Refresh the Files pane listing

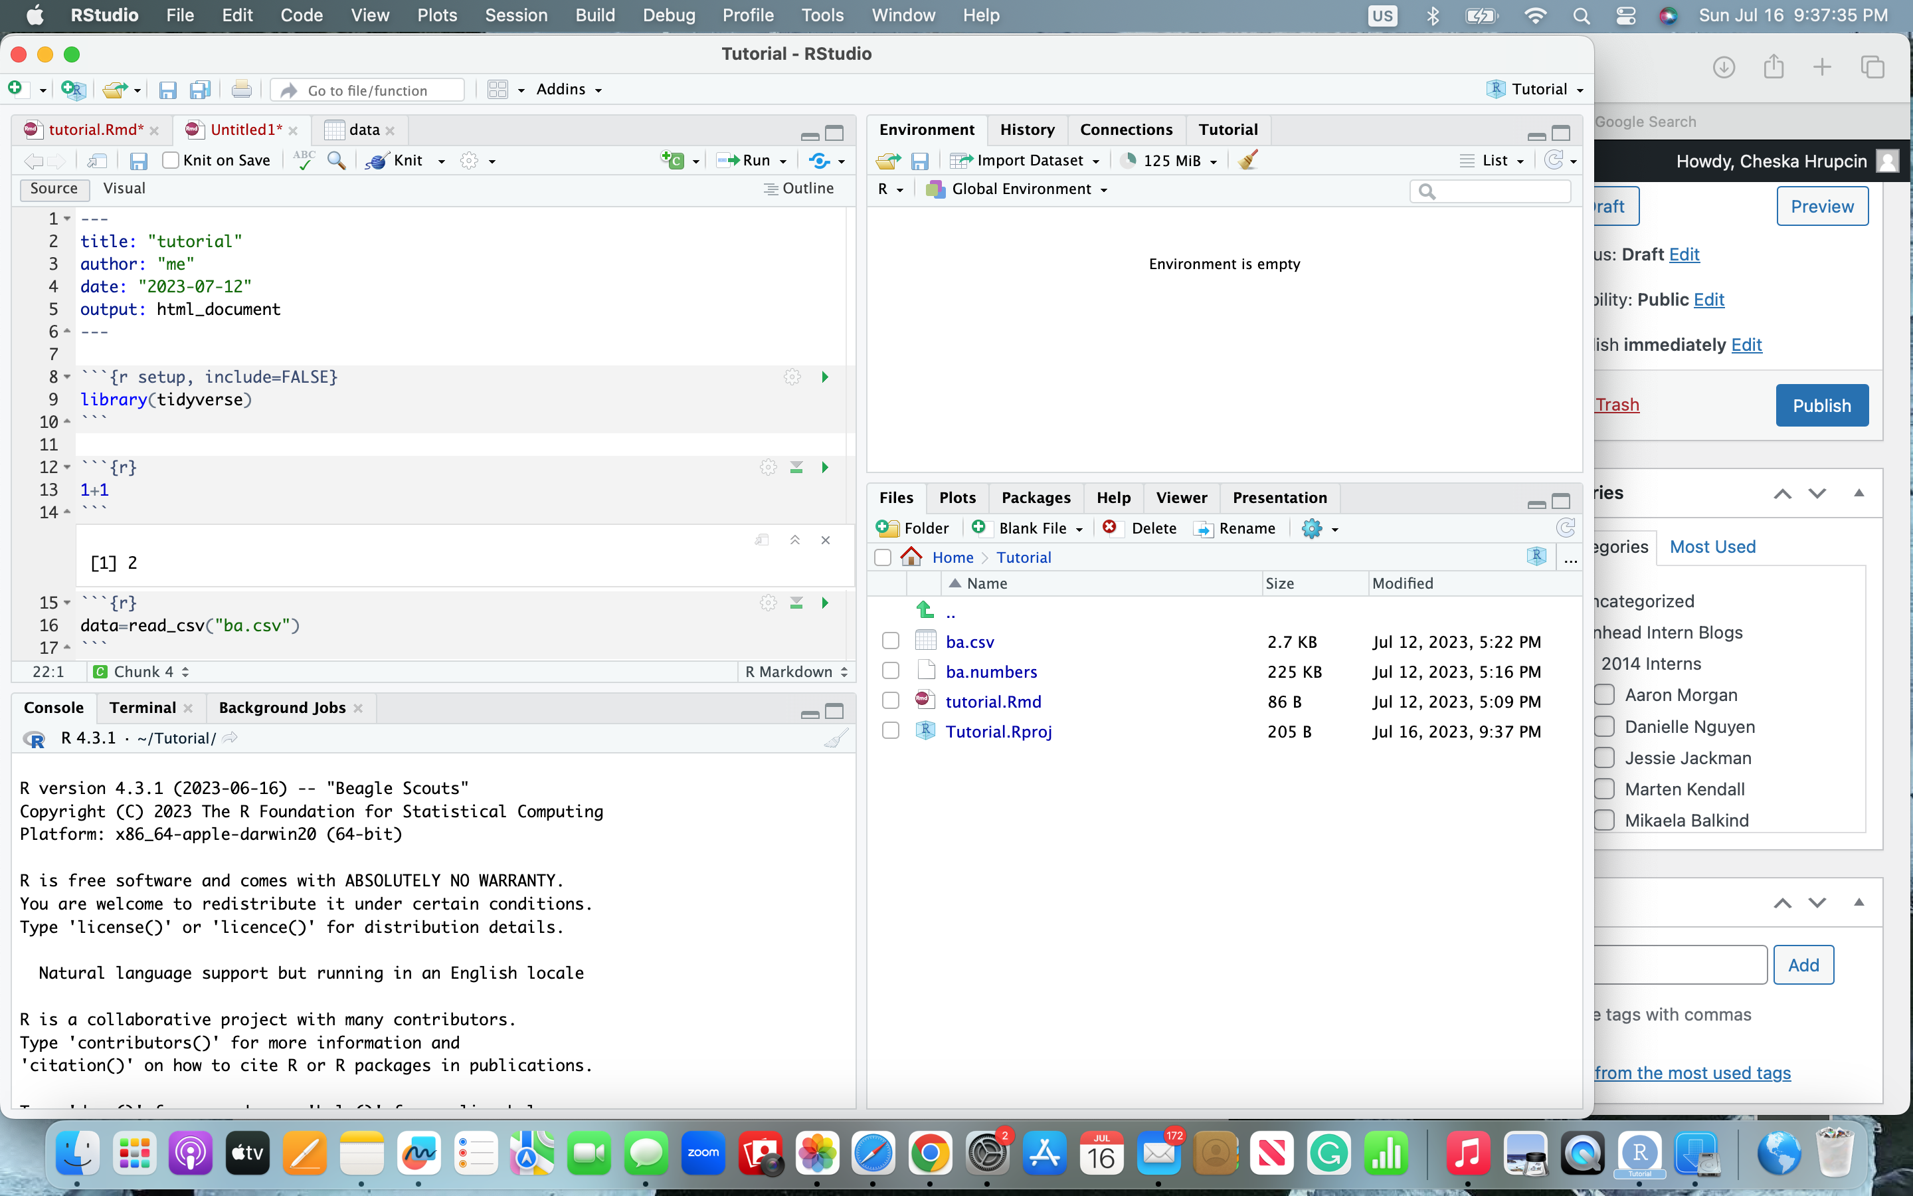click(x=1565, y=528)
